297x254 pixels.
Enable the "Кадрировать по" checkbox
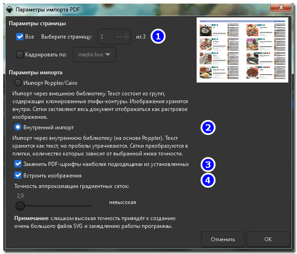(20, 55)
